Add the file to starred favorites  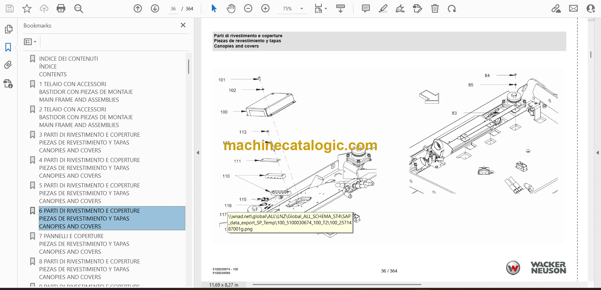click(x=27, y=8)
